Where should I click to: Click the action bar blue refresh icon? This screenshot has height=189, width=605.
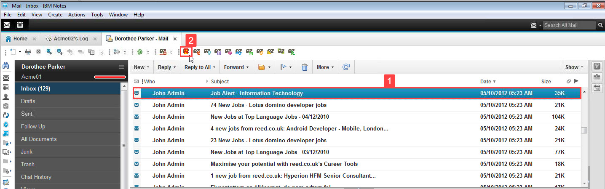tap(346, 67)
